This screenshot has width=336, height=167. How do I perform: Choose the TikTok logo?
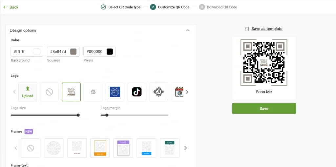[x=137, y=92]
